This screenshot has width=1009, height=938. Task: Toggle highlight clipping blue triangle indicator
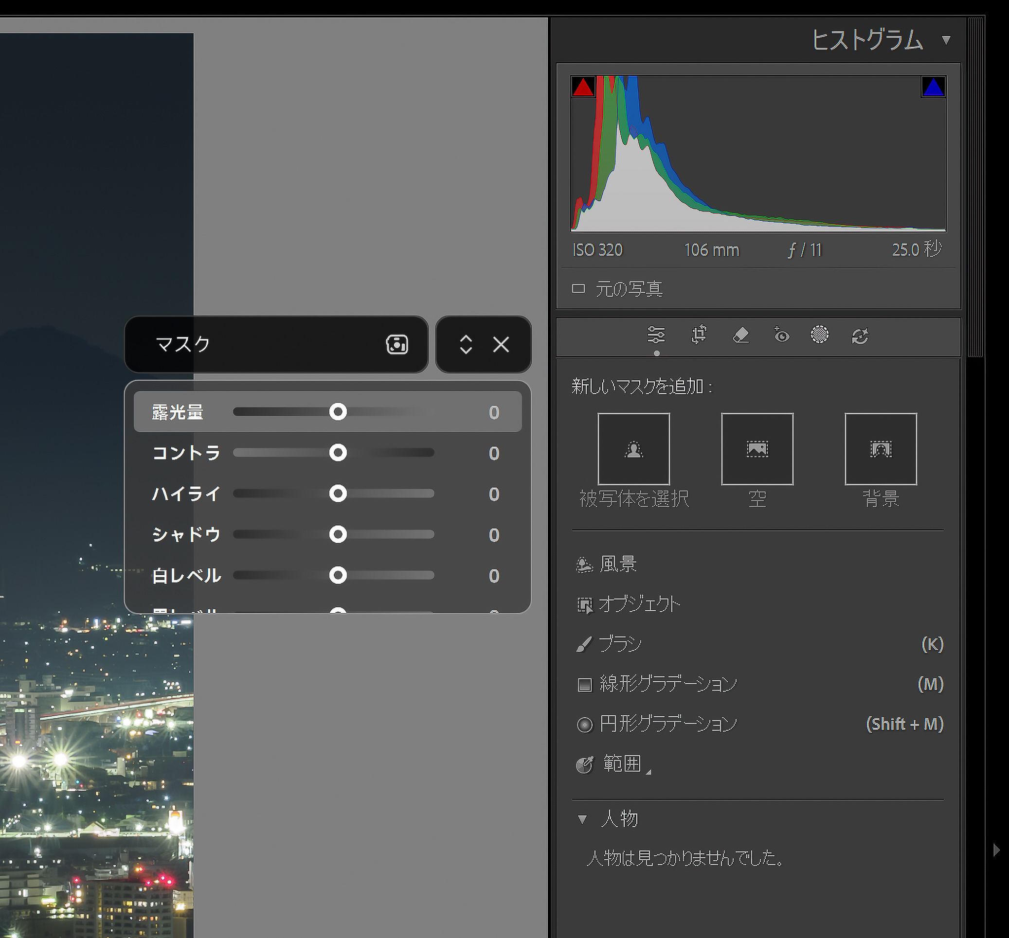(933, 87)
